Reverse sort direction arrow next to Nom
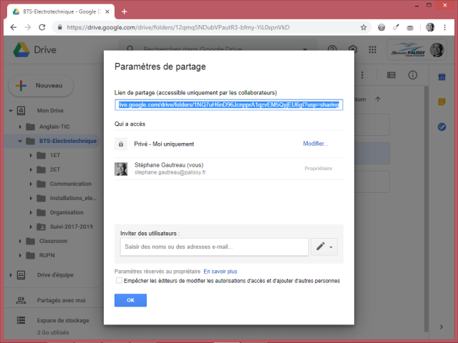458x343 pixels. (x=378, y=99)
